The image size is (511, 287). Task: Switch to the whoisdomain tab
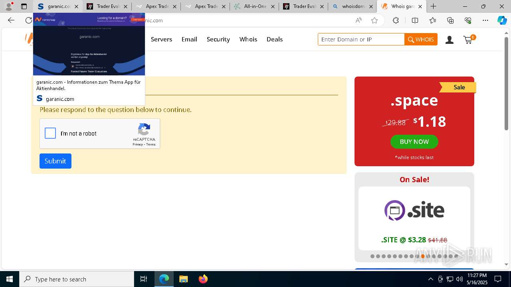tap(352, 6)
